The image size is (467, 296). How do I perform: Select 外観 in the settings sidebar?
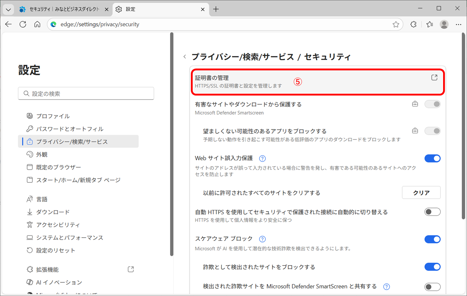tap(42, 154)
